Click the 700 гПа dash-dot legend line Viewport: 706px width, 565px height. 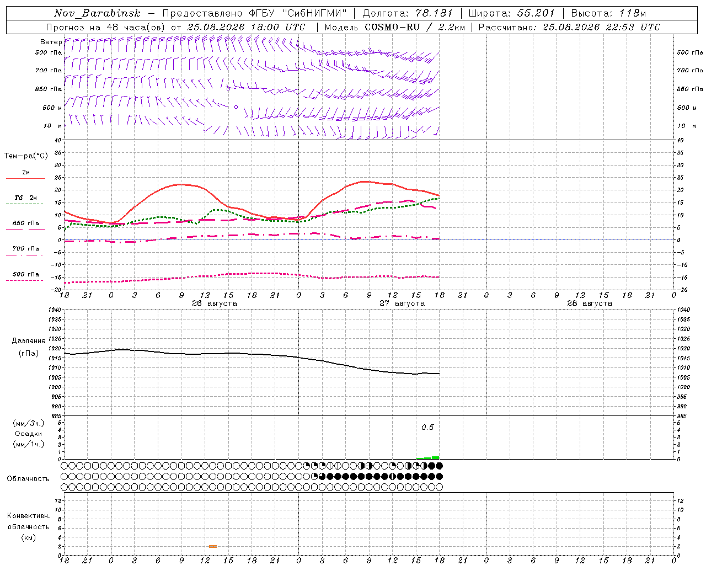pos(24,255)
